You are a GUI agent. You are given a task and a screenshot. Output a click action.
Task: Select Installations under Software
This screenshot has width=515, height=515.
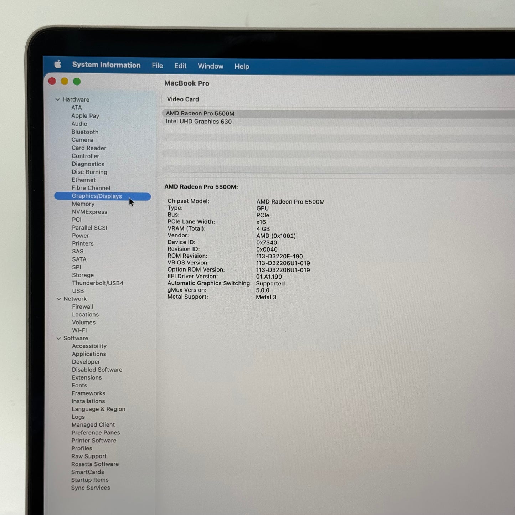[x=88, y=401]
